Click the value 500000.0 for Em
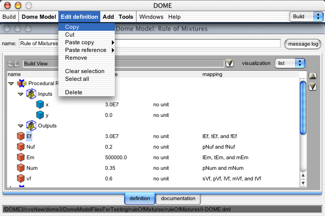Viewport: 325px width, 216px height. point(116,157)
